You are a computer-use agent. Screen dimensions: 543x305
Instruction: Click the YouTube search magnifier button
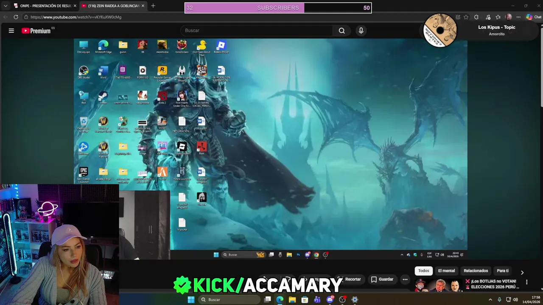click(x=342, y=30)
